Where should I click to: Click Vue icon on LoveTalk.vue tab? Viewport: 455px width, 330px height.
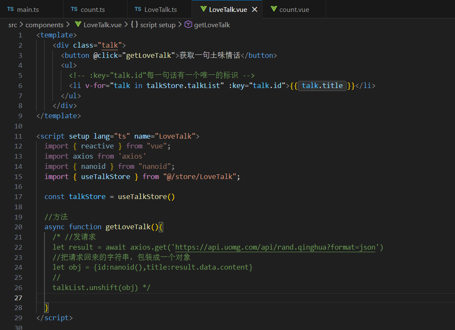pos(203,9)
